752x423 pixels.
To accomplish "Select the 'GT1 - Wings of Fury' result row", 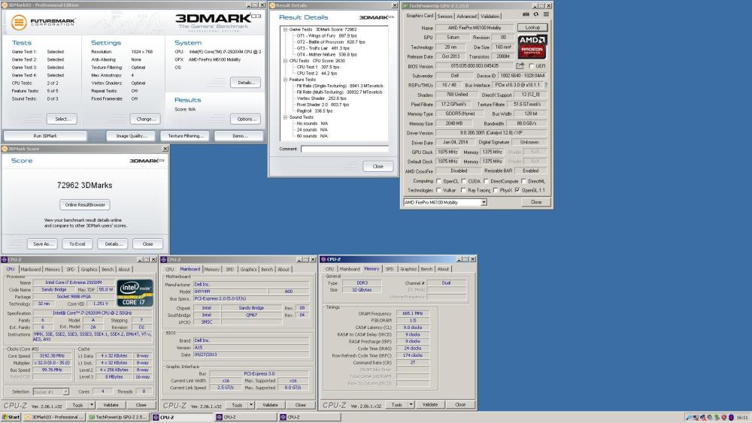I will click(326, 36).
